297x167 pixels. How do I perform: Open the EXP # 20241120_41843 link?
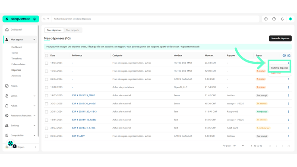(84, 112)
